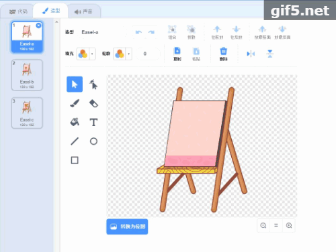Click the Convert to Bitmap button

(x=127, y=227)
